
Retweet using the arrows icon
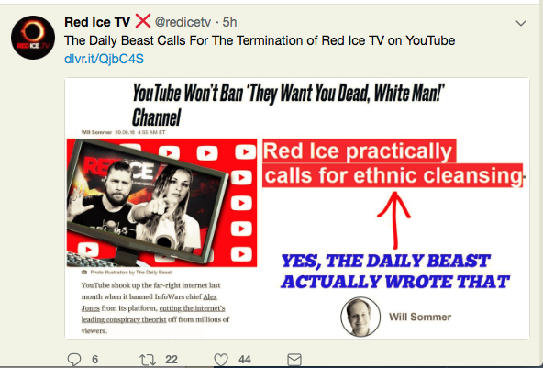click(148, 360)
